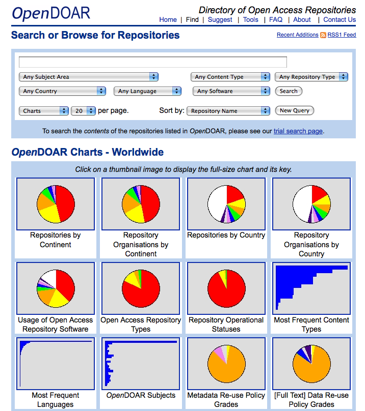365x411 pixels.
Task: Open Most Frequent Content Types bar chart
Action: pyautogui.click(x=311, y=288)
